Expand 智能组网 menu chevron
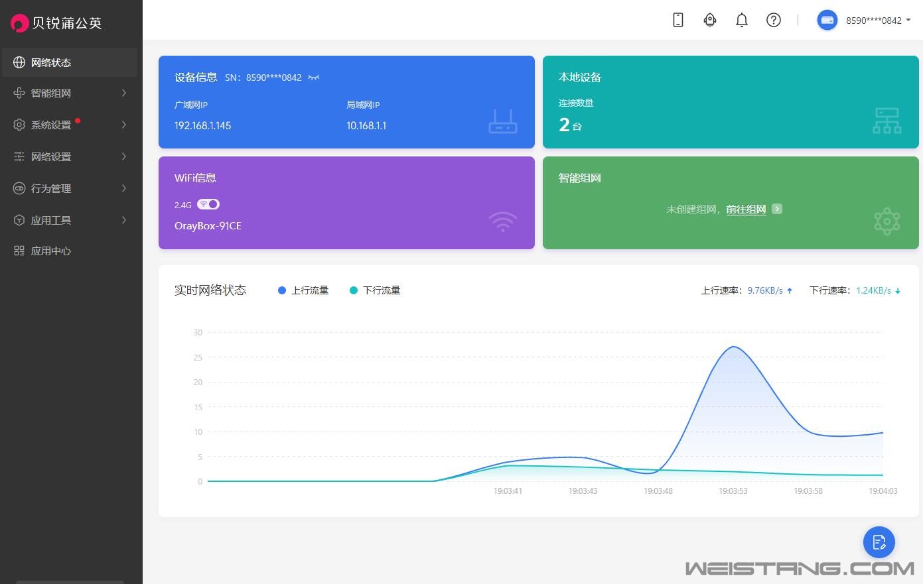923x584 pixels. (124, 93)
